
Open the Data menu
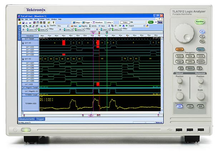pos(36,19)
